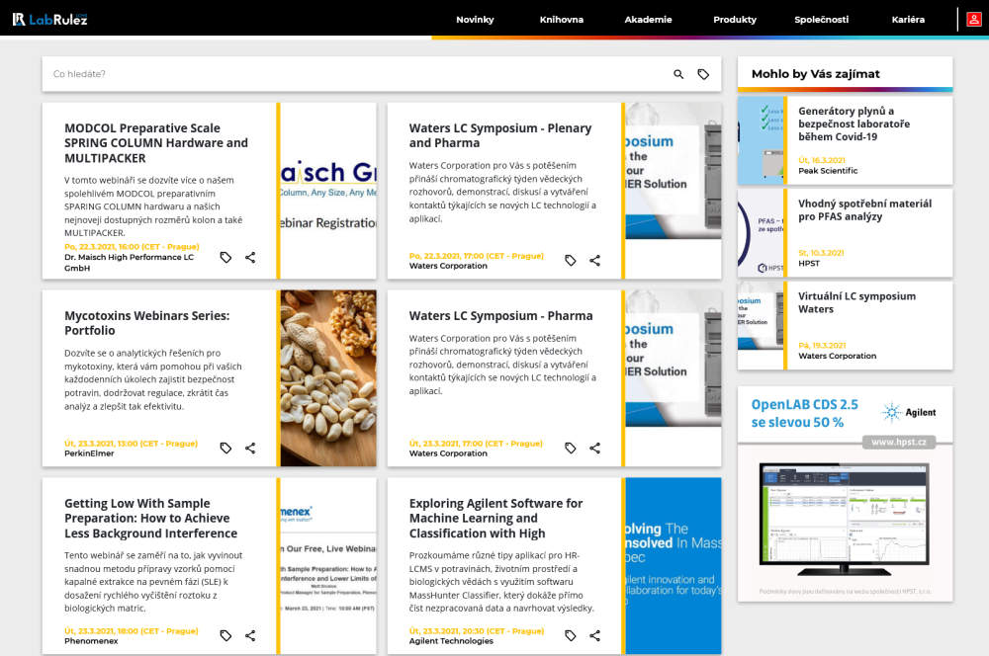
Task: Click the search magnifier icon
Action: pyautogui.click(x=678, y=74)
